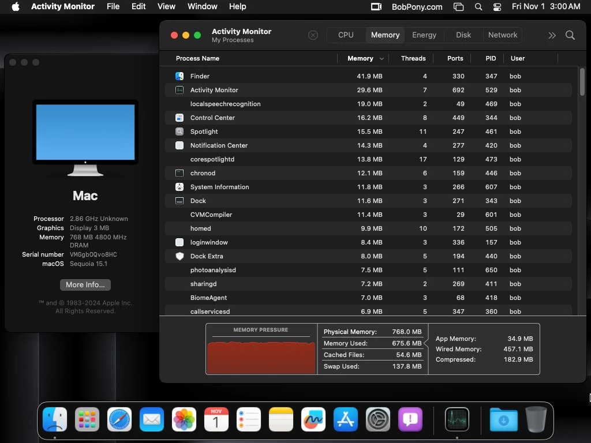
Task: Open Freeform from the Dock
Action: (313, 419)
